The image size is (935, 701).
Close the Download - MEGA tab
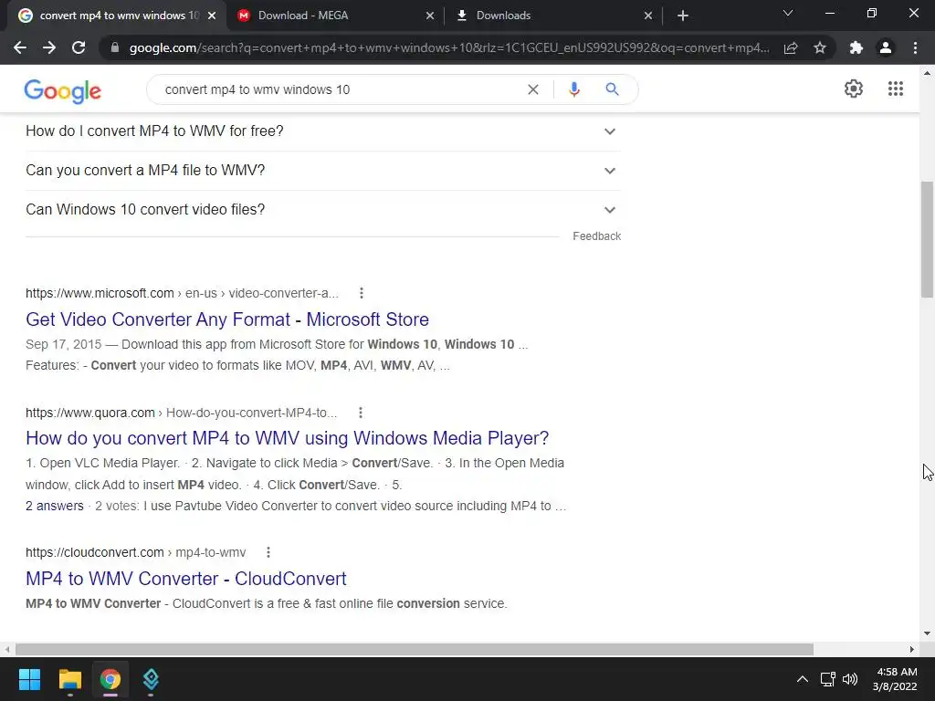pyautogui.click(x=430, y=16)
